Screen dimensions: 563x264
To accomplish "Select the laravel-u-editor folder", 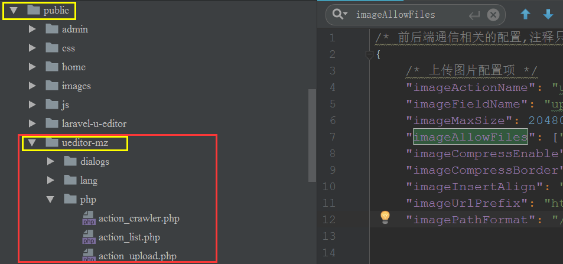I will tap(94, 124).
